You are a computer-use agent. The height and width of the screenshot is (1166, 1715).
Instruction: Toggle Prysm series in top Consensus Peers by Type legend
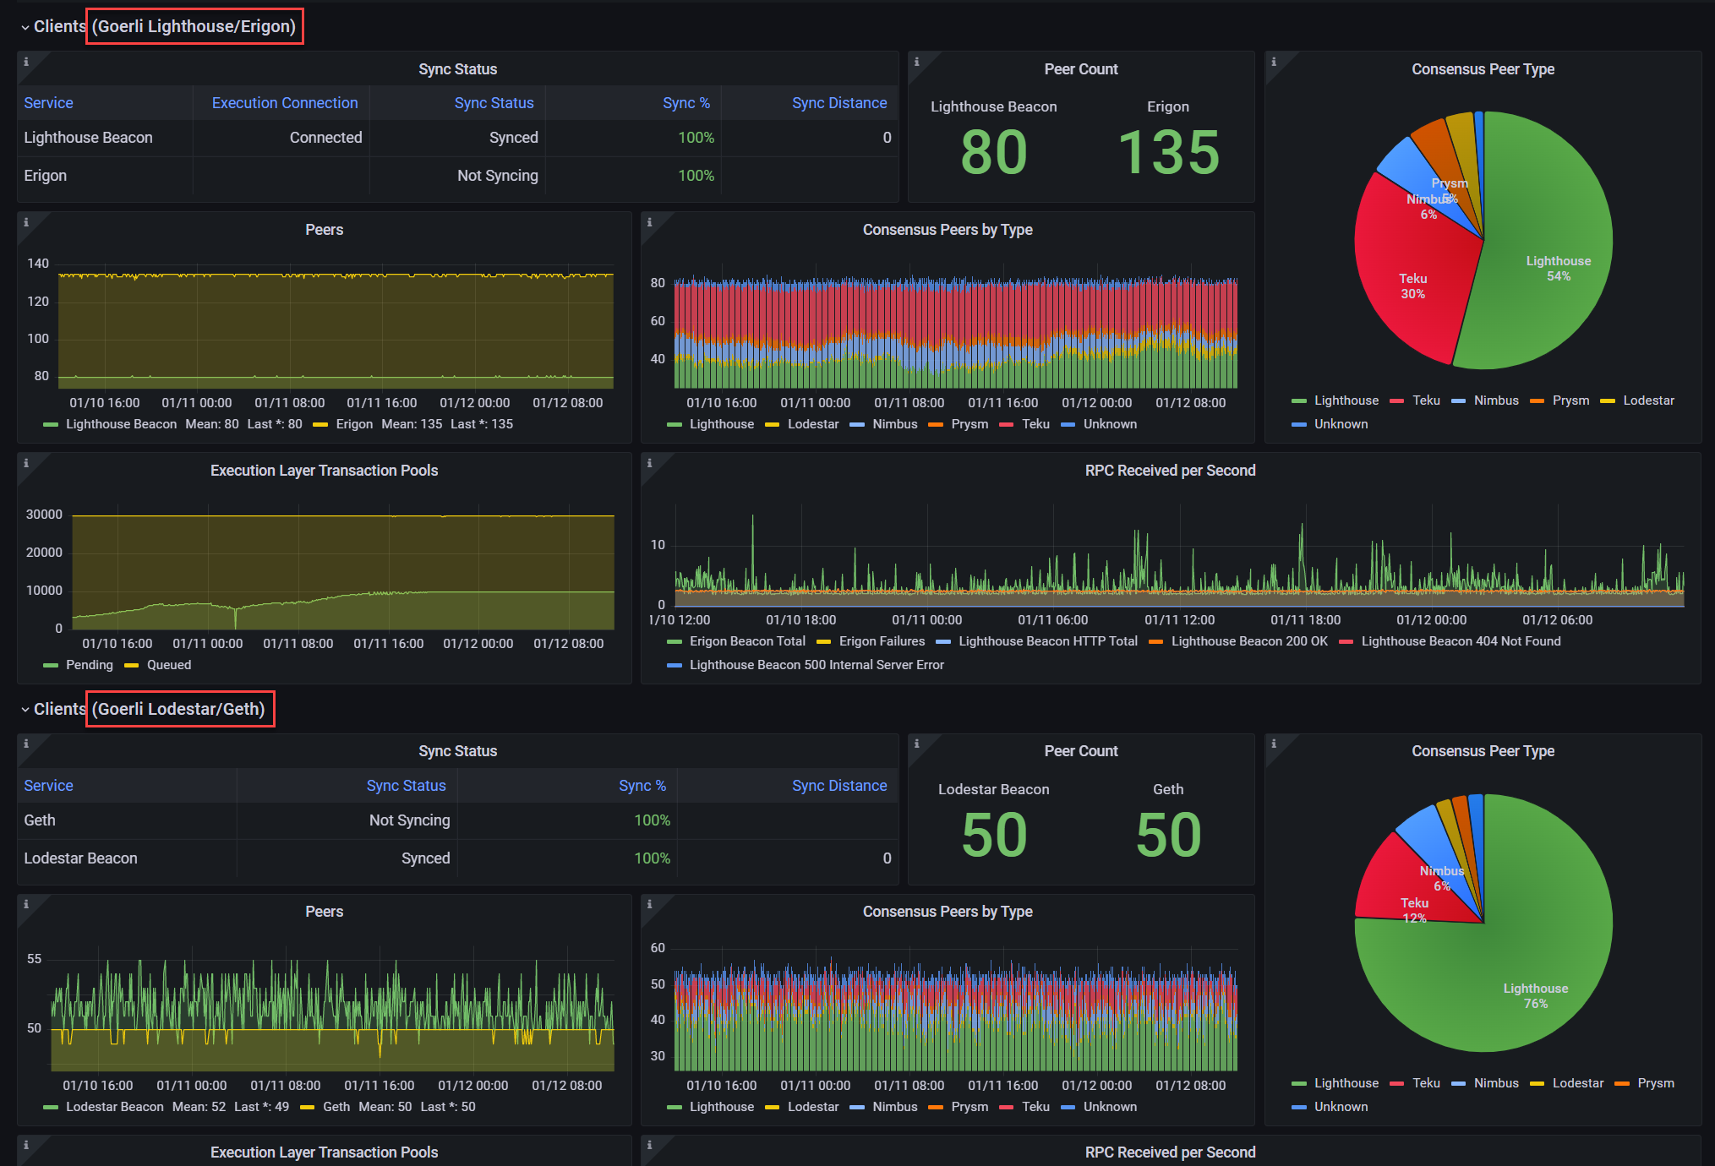pos(969,424)
